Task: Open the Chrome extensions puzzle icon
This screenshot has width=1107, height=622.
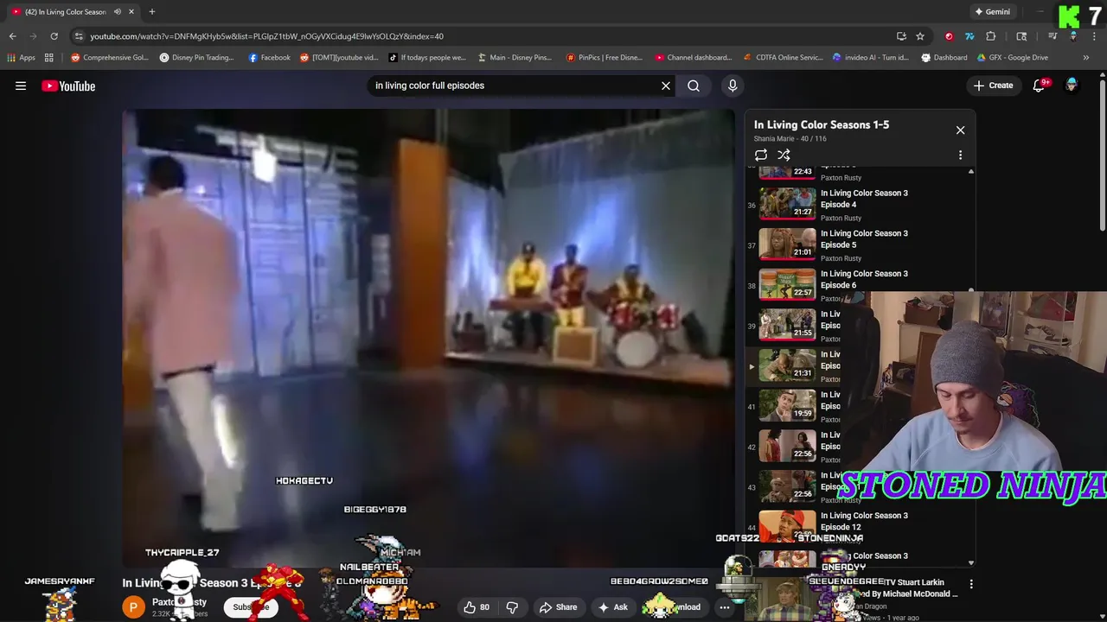Action: coord(991,36)
